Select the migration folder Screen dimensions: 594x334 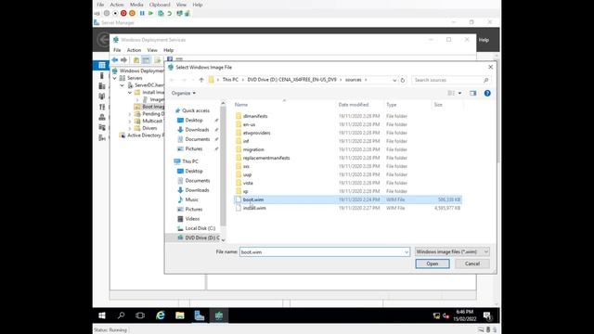pyautogui.click(x=253, y=149)
